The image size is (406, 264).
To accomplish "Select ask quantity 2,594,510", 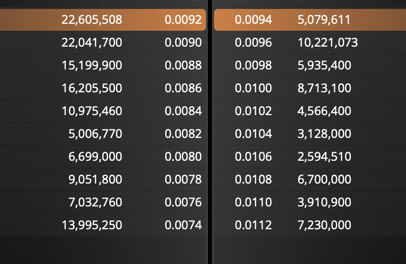I will pos(324,157).
